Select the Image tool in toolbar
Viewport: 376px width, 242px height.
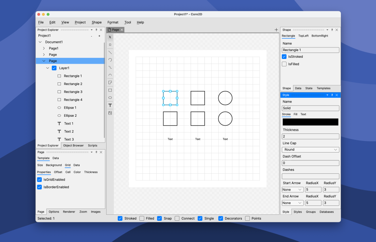(x=110, y=113)
